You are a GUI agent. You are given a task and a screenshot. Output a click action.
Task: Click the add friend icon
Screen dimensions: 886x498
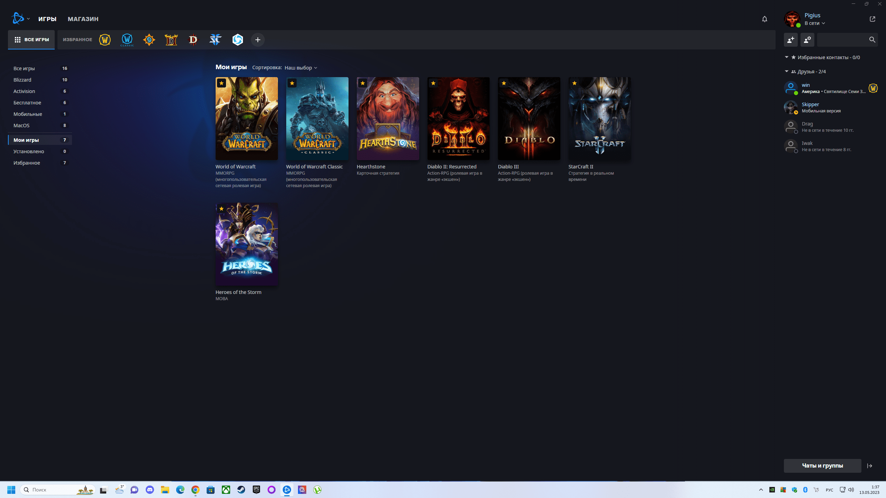click(x=790, y=40)
